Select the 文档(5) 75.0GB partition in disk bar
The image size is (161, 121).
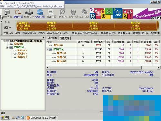[94, 26]
